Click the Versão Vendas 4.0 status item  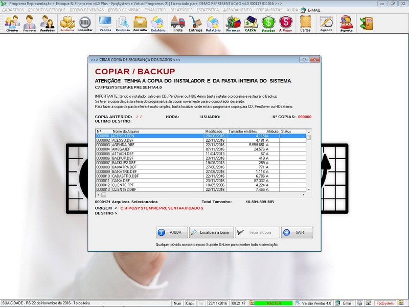click(x=313, y=303)
